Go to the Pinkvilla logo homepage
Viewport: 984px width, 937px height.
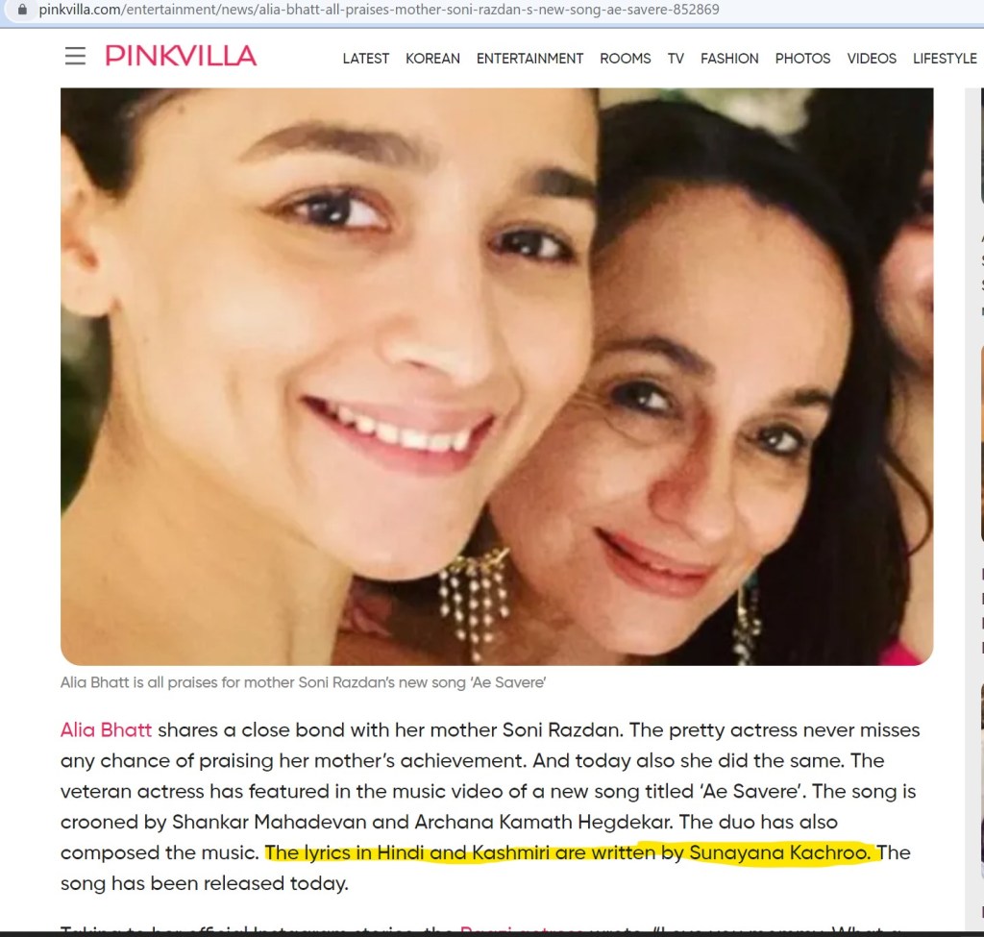(181, 56)
